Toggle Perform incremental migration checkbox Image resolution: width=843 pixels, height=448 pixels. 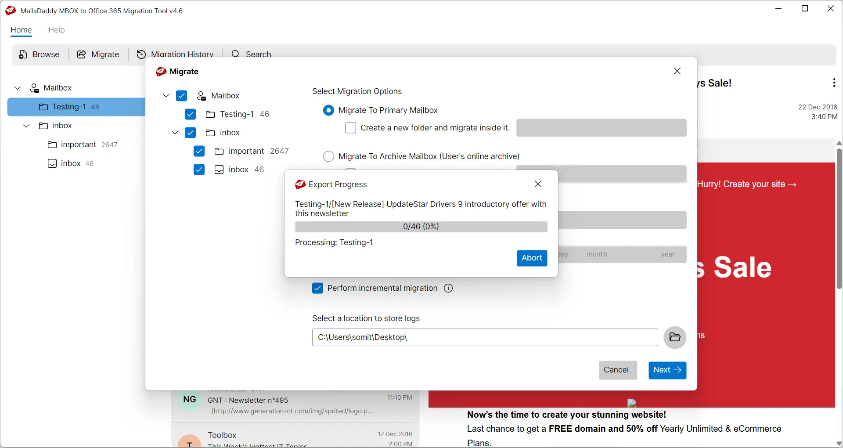[x=317, y=288]
